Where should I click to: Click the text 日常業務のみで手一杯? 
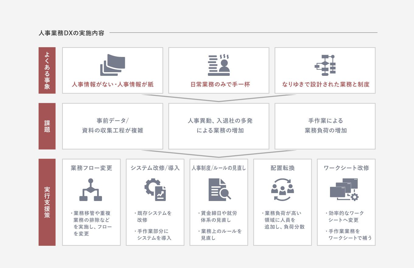coord(220,85)
